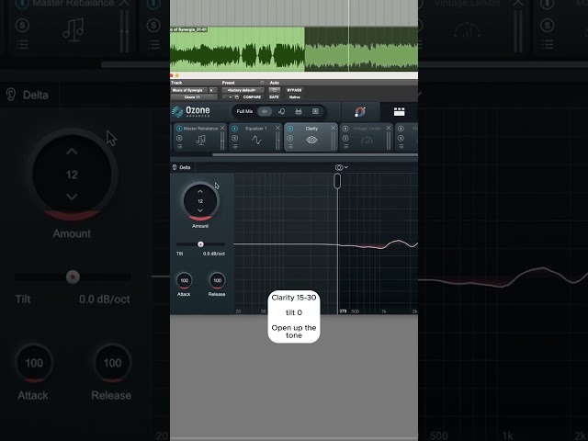Click the Full Mix label
Viewport: 588px width, 441px height.
click(x=244, y=111)
